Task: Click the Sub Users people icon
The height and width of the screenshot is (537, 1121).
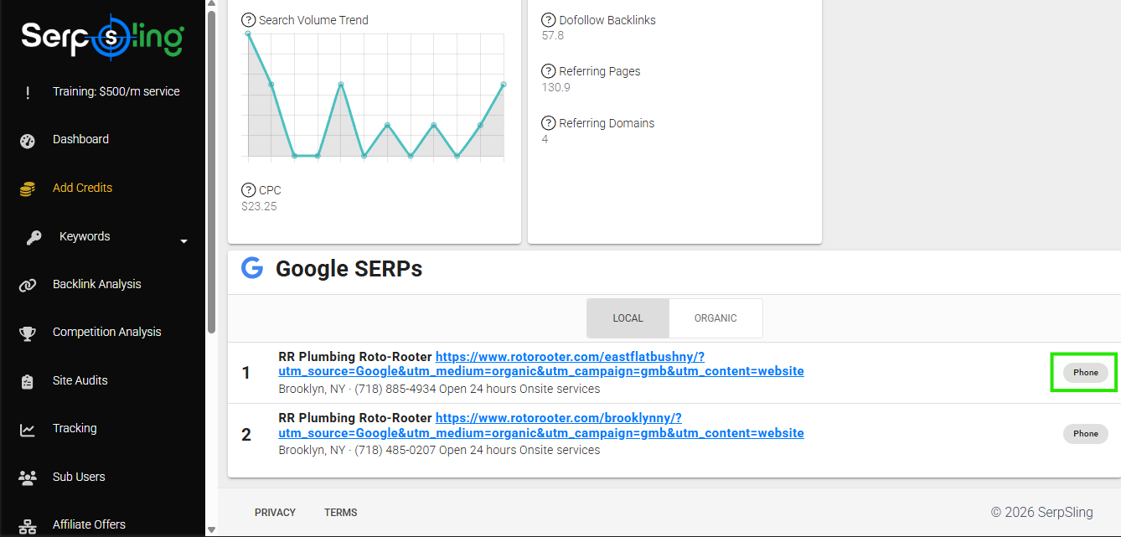Action: tap(28, 478)
